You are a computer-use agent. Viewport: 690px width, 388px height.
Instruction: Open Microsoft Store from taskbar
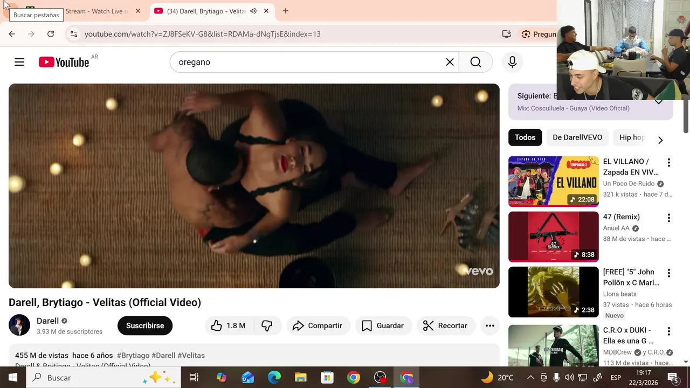(327, 378)
